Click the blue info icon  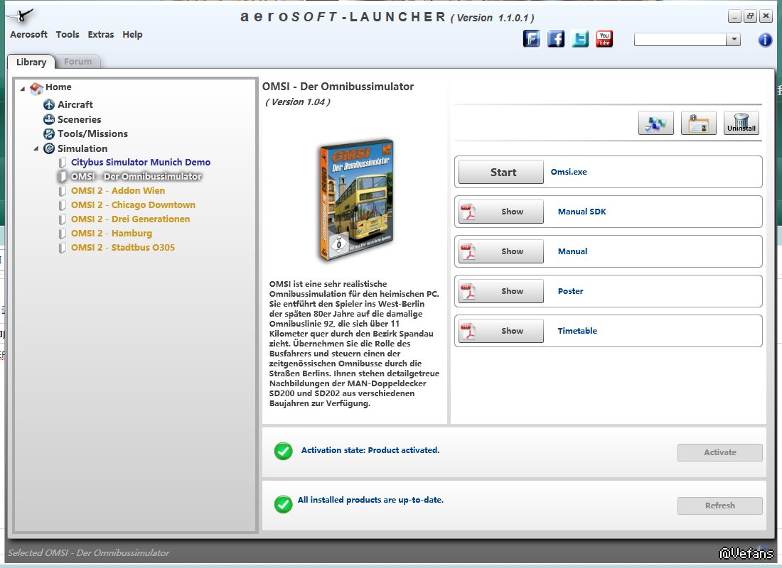point(765,39)
